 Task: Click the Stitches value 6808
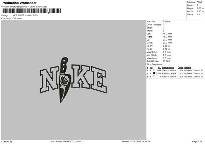click(199, 2)
